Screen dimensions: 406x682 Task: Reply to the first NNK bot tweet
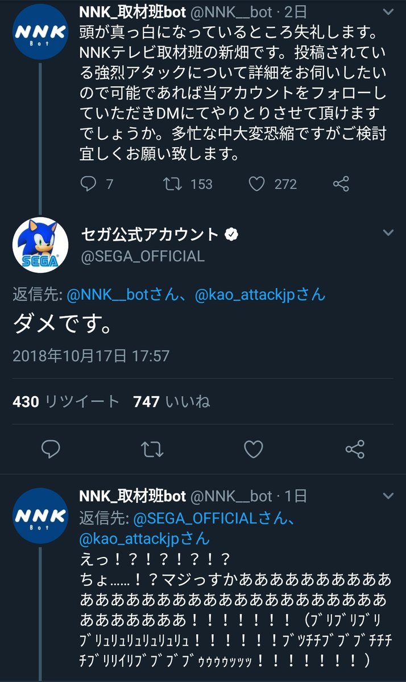pyautogui.click(x=89, y=184)
